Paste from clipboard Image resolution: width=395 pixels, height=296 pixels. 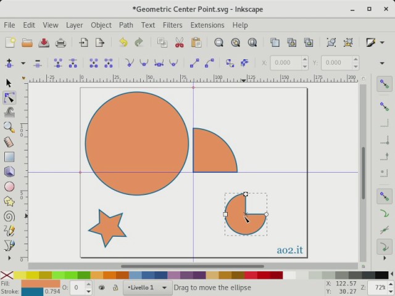(x=196, y=43)
